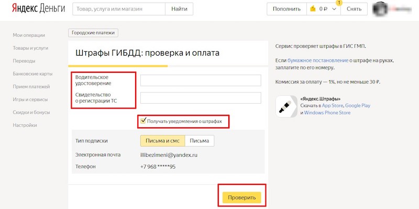Click the Тип подписки label
Viewport: 419px width, 209px height.
(x=92, y=141)
